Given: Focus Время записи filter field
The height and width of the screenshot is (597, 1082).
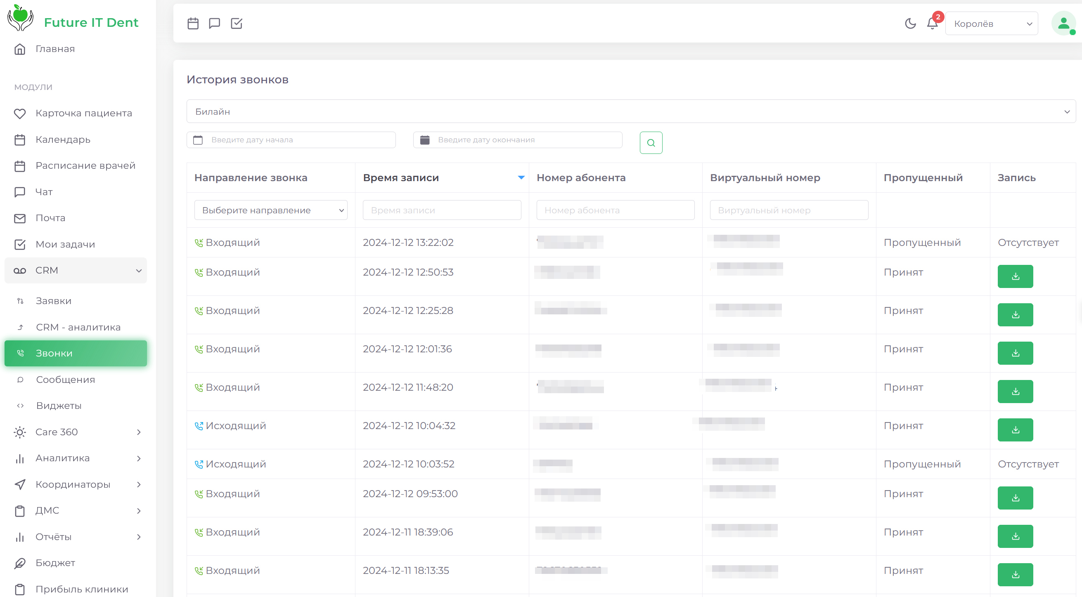Looking at the screenshot, I should (x=442, y=210).
